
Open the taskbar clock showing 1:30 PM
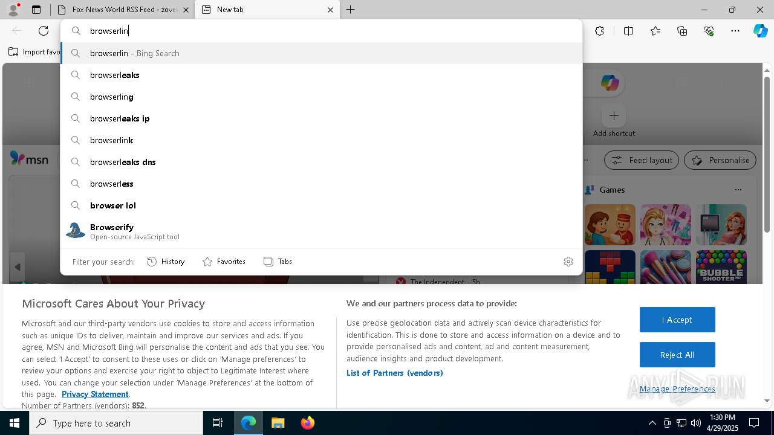(x=722, y=423)
